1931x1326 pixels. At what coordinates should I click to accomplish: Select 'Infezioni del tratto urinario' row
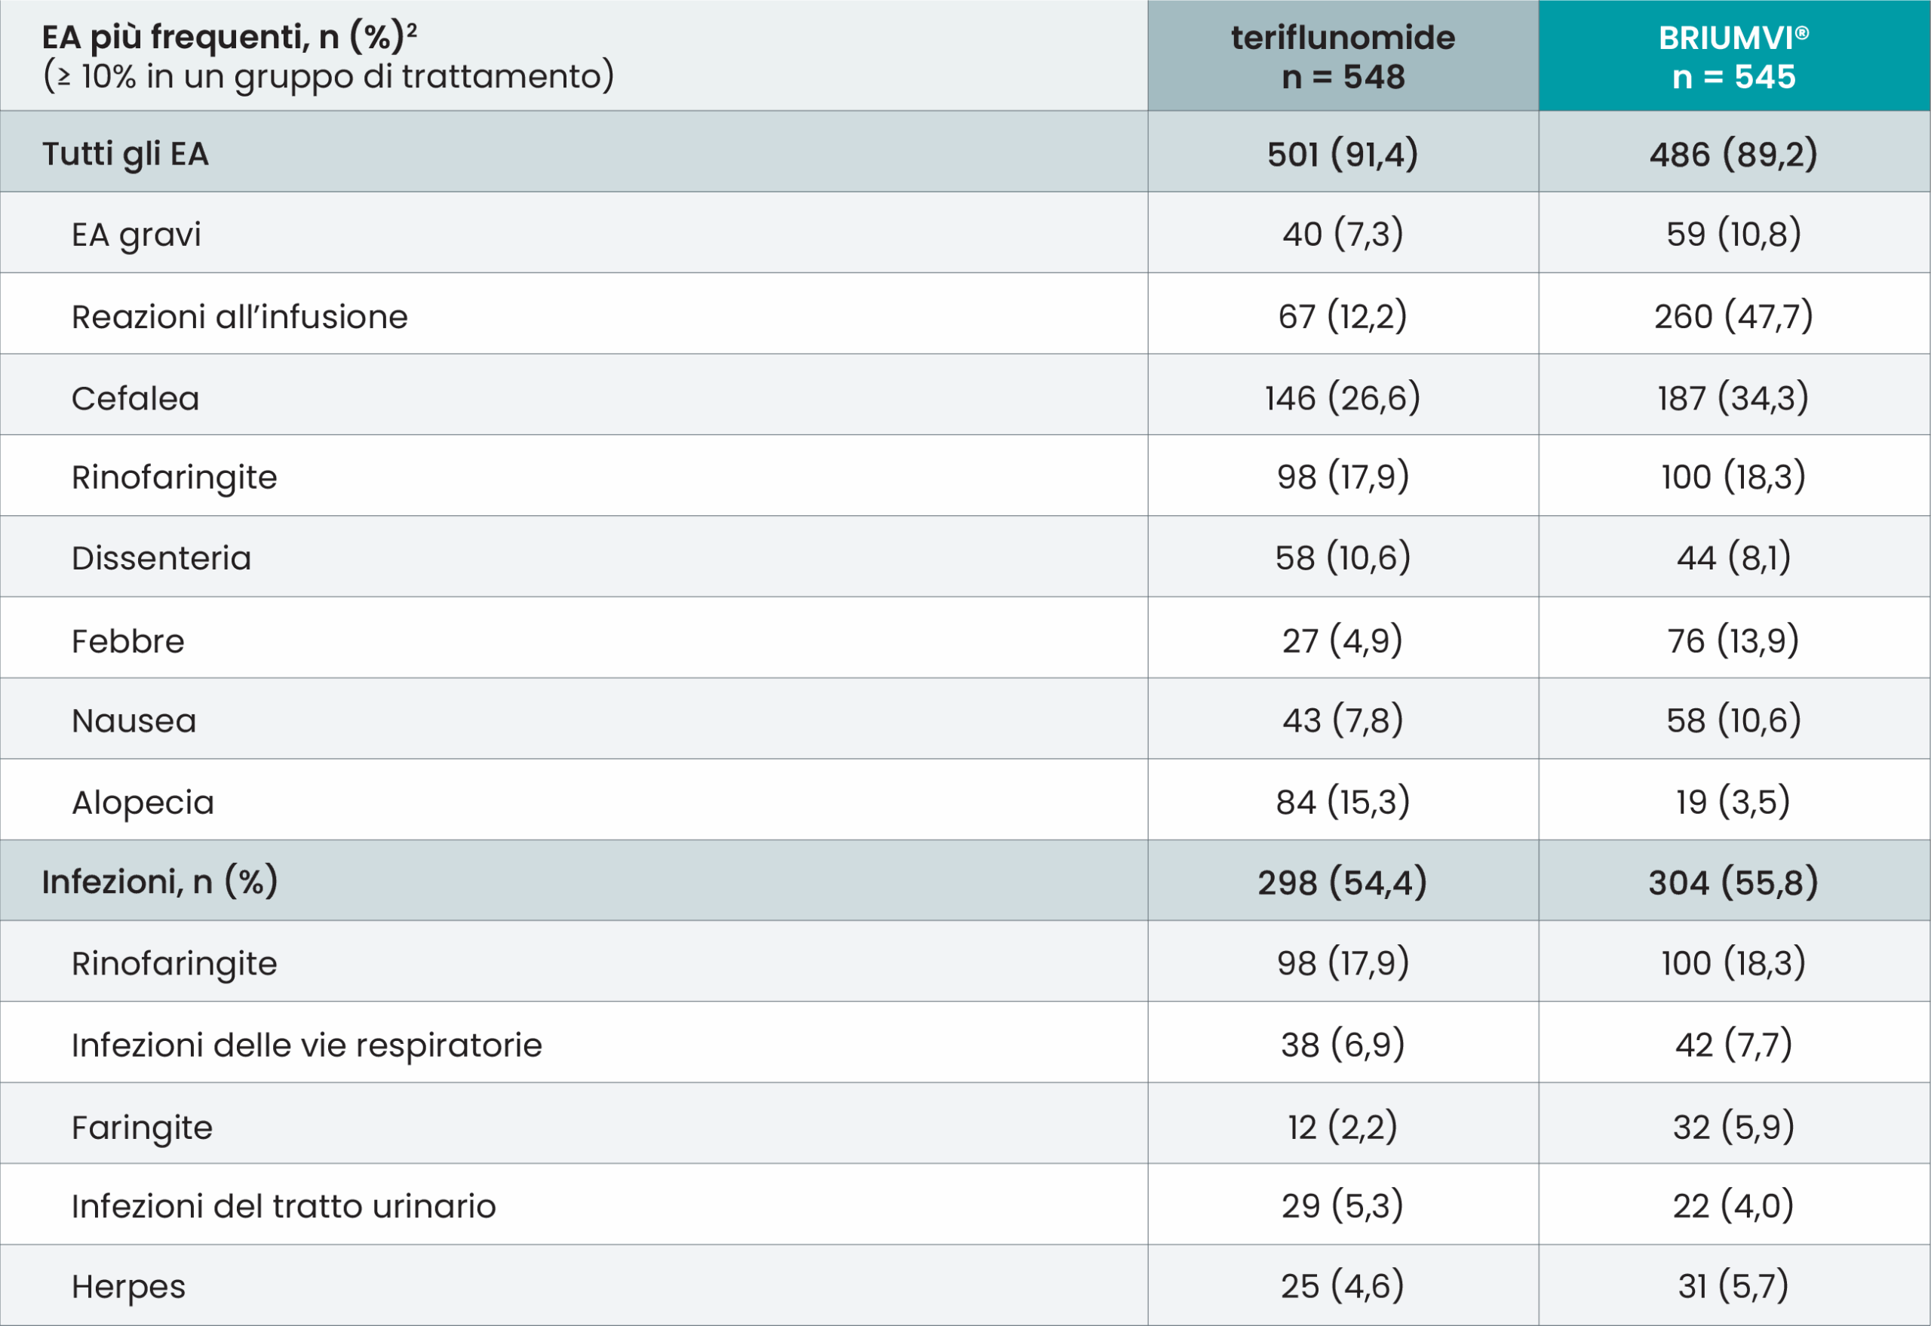[x=284, y=1205]
